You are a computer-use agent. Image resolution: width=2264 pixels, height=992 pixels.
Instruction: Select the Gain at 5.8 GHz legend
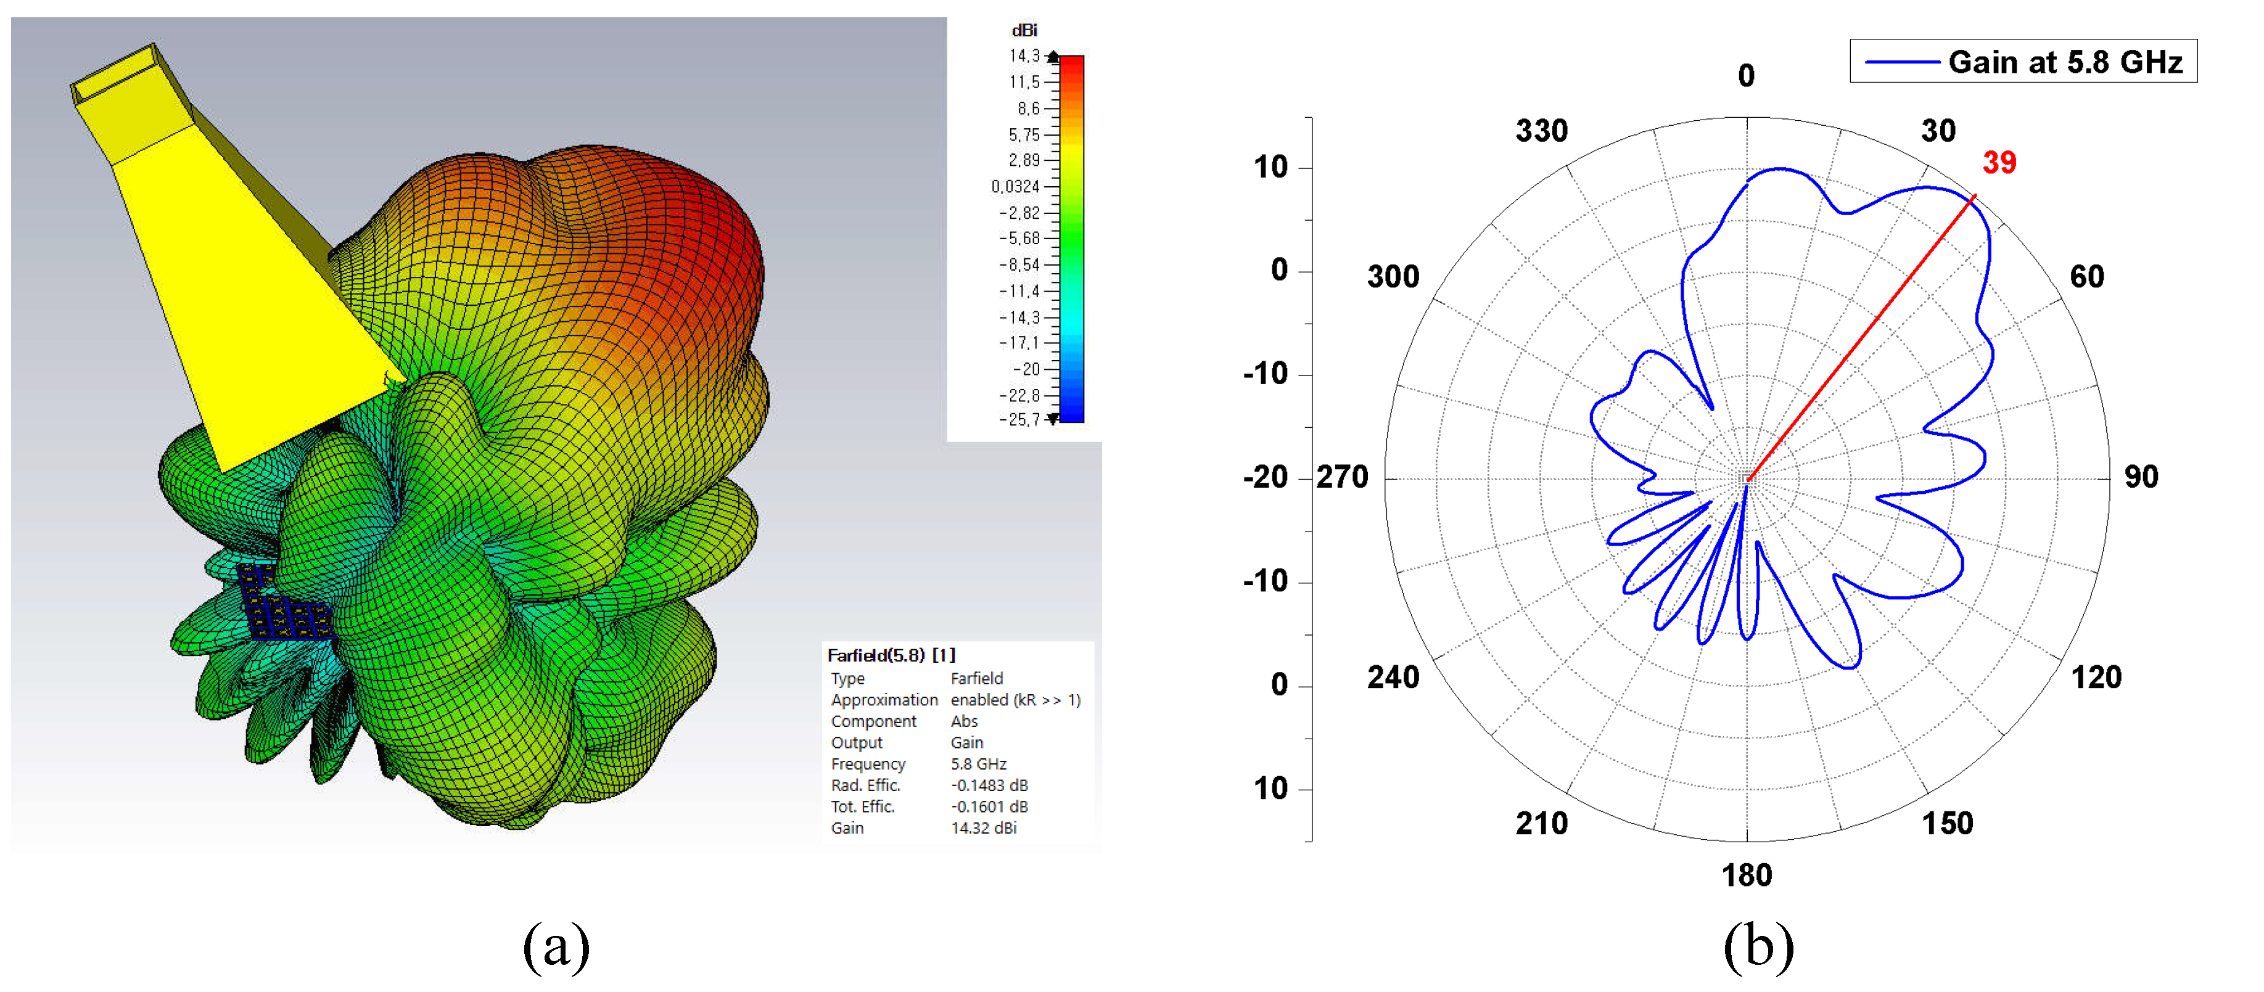[2065, 62]
